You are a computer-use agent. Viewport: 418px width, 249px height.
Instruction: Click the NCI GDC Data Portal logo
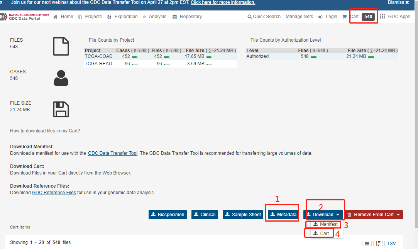(25, 17)
